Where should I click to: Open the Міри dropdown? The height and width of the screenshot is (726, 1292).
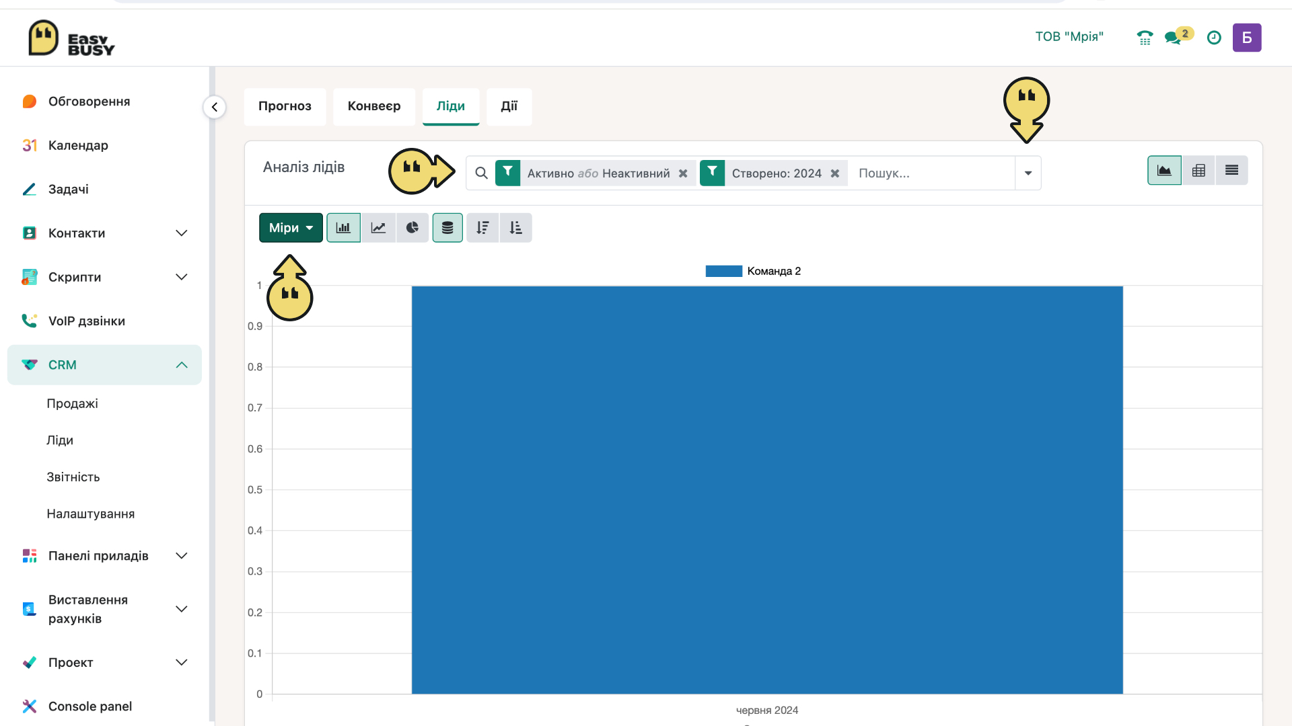[291, 228]
